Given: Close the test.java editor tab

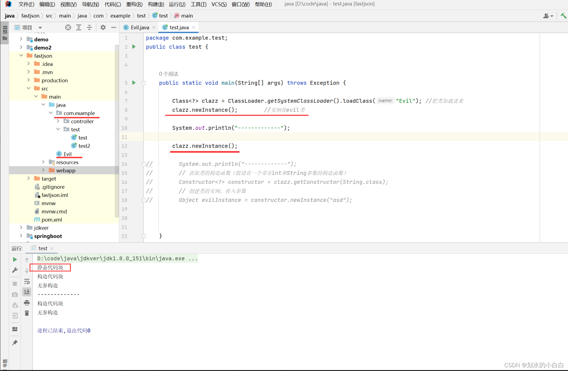Looking at the screenshot, I should point(194,27).
